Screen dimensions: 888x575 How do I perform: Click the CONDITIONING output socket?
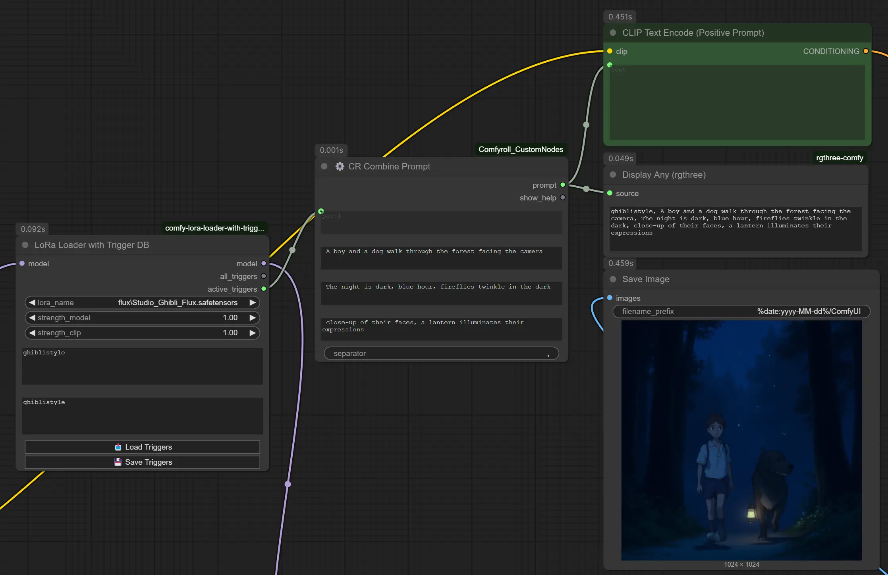coord(866,51)
